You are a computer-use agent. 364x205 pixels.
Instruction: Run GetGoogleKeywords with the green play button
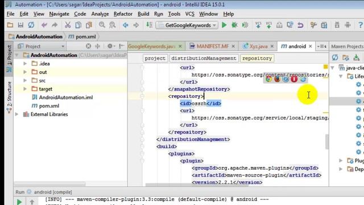click(224, 25)
